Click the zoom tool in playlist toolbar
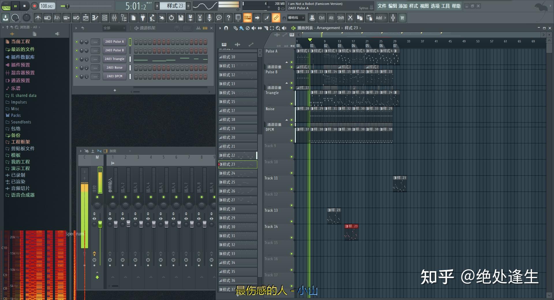The image size is (554, 300). point(278,28)
